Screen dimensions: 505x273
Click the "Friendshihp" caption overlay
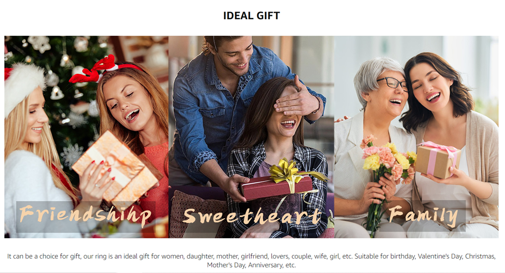point(85,215)
